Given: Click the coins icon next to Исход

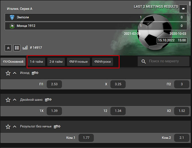Looking at the screenshot, I should point(35,73).
